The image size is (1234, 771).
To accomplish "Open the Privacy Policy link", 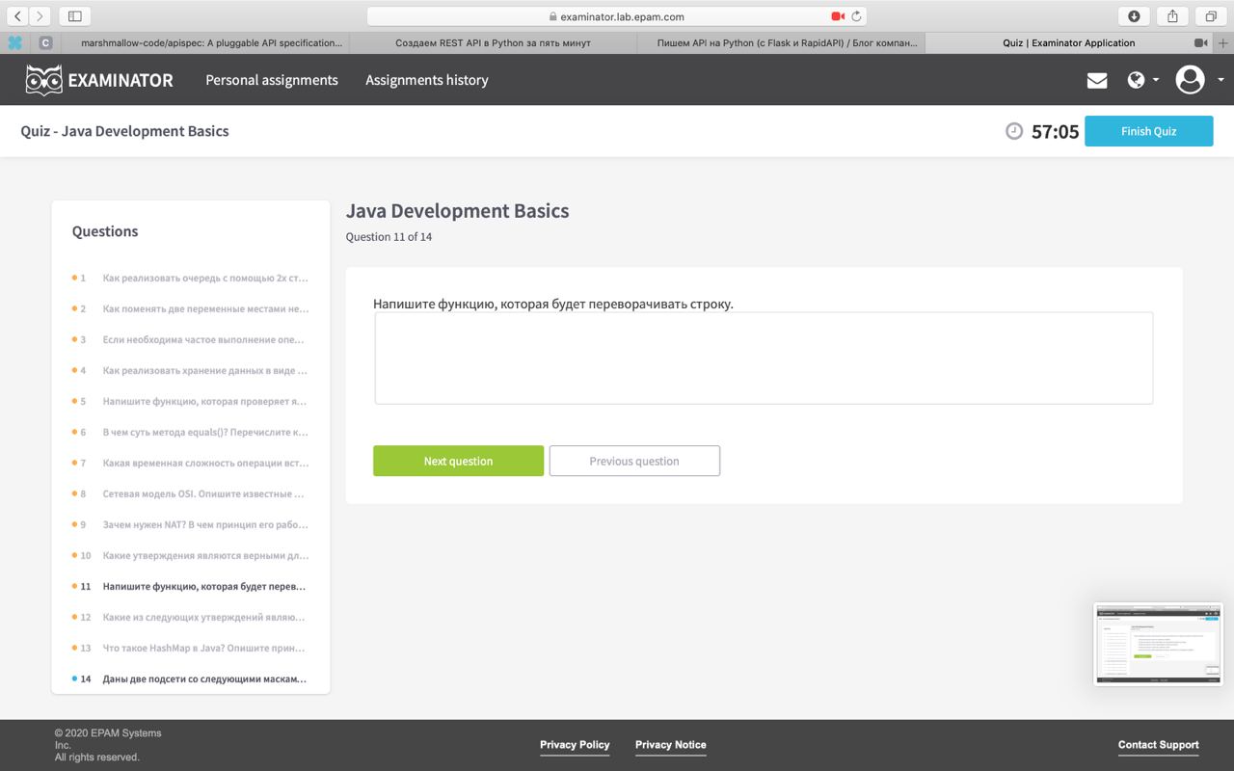I will [x=575, y=745].
